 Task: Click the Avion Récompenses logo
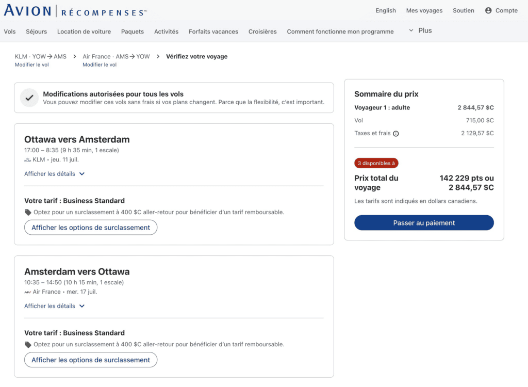(75, 11)
